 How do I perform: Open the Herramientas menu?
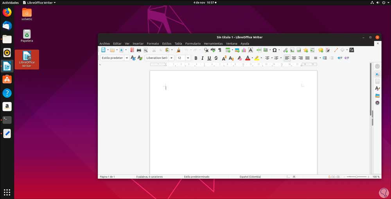(x=213, y=44)
